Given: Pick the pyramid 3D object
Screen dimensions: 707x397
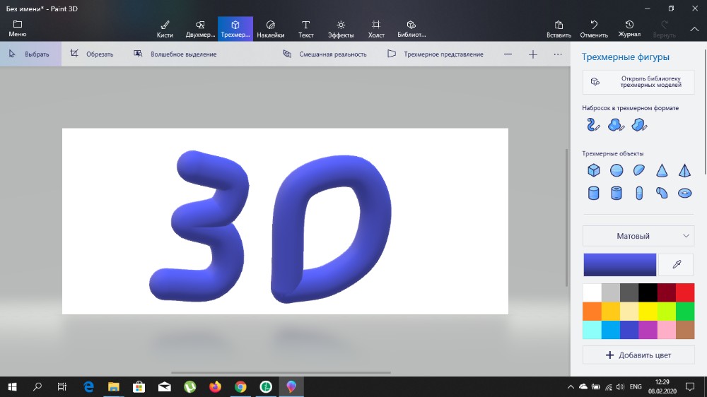Looking at the screenshot, I should (684, 170).
